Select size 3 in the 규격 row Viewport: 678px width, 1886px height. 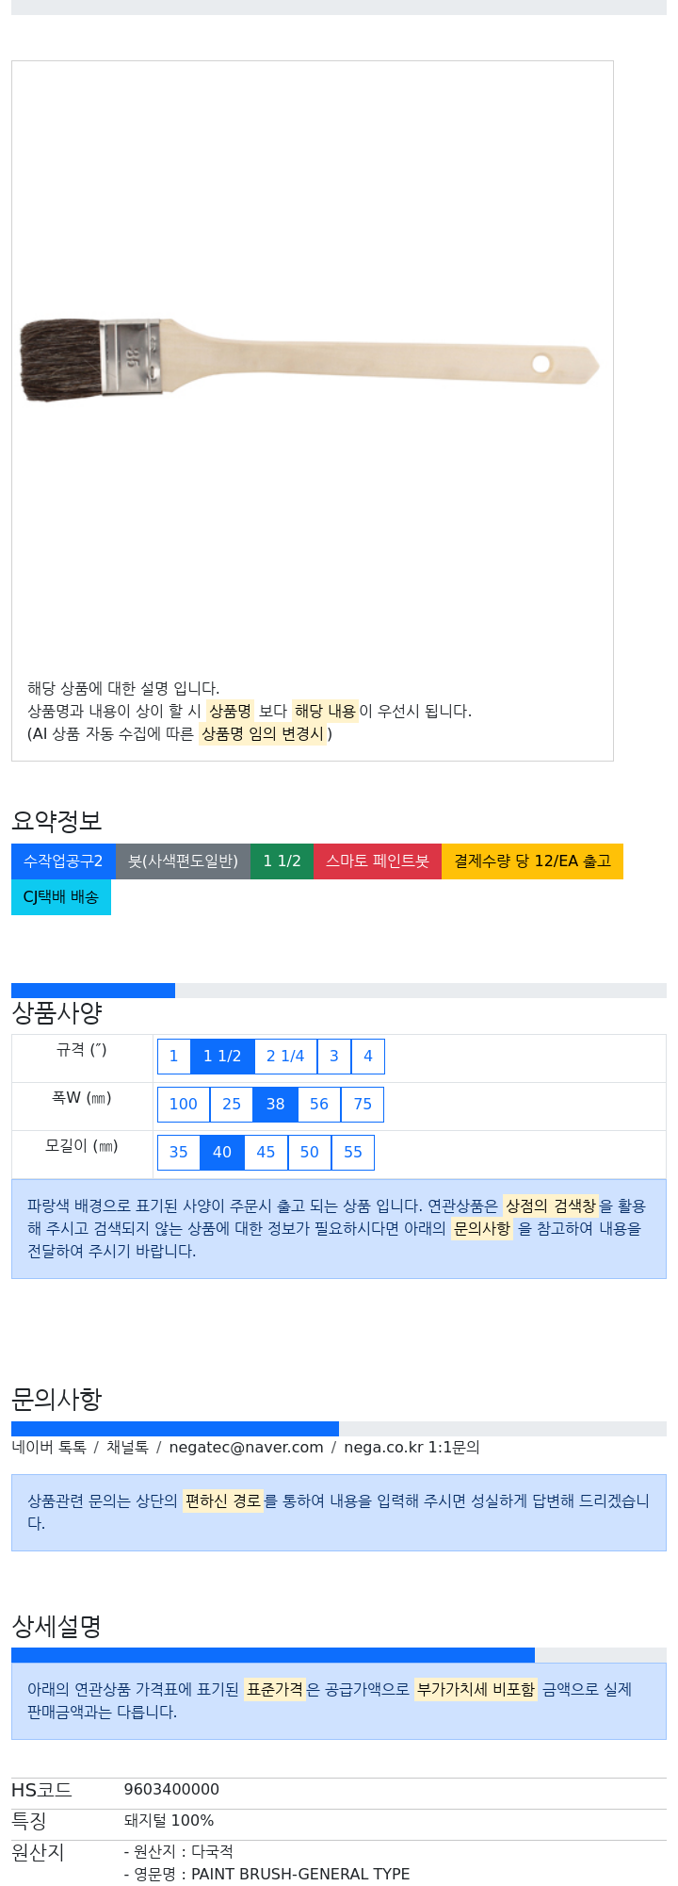tap(333, 1057)
